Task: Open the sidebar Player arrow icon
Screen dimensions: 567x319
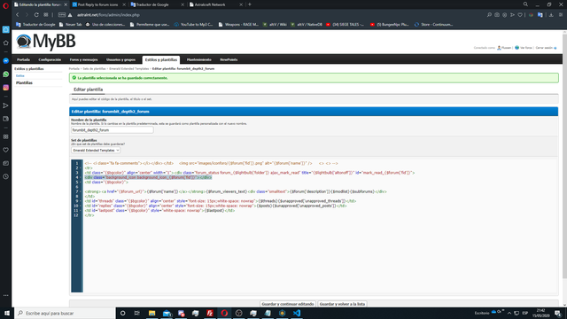Action: (x=6, y=105)
